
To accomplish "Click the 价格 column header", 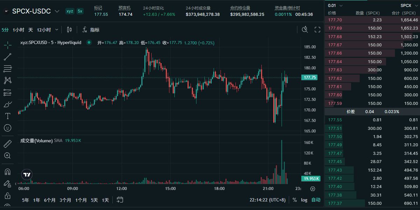I will (331, 13).
